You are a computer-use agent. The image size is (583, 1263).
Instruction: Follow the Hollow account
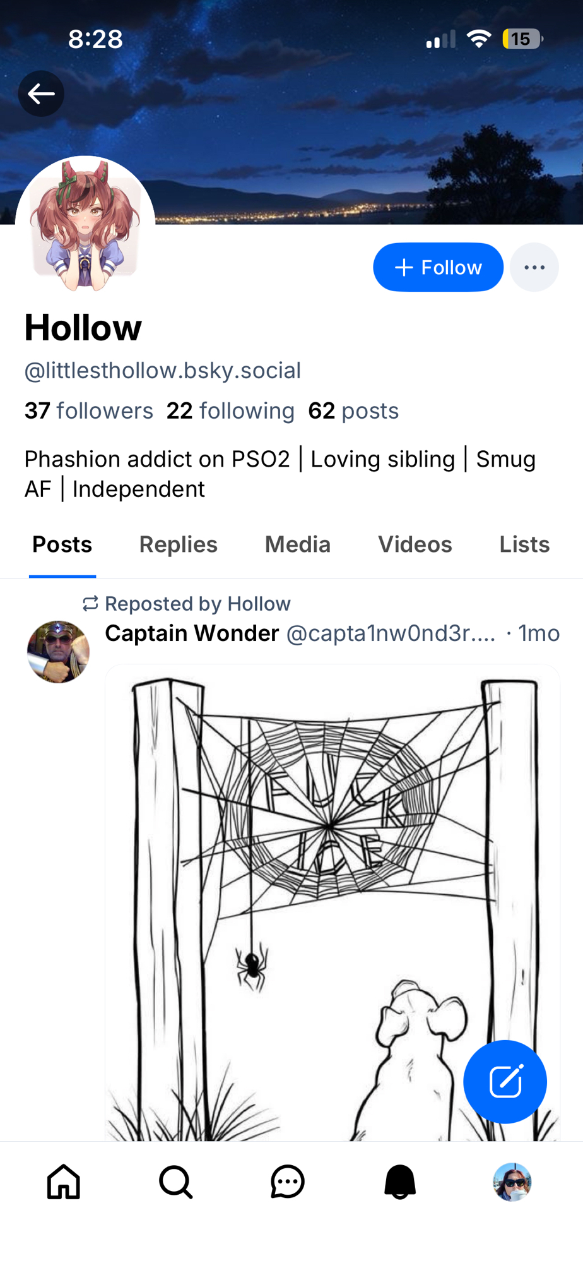(438, 267)
